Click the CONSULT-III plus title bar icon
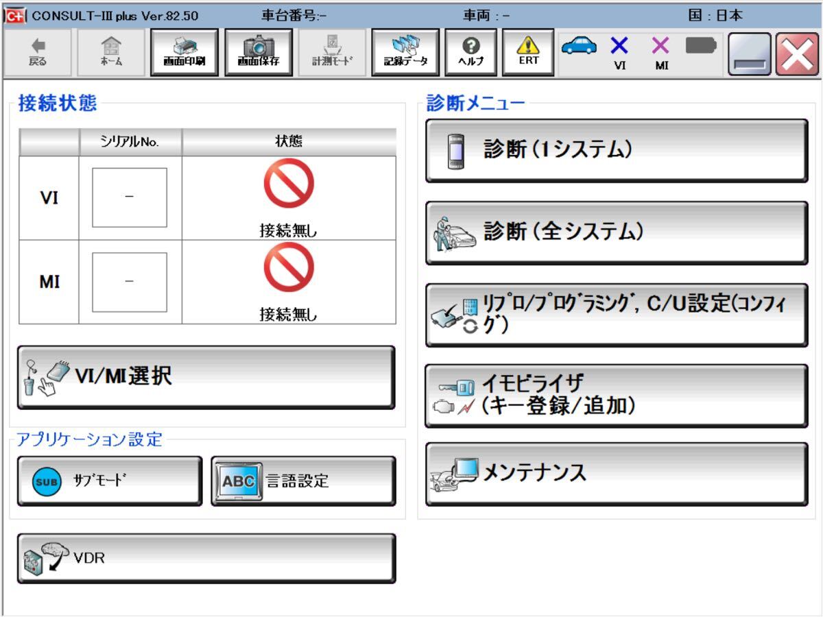This screenshot has width=823, height=617. point(15,16)
